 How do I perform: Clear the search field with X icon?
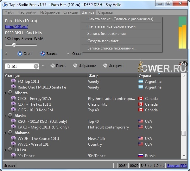36,66
